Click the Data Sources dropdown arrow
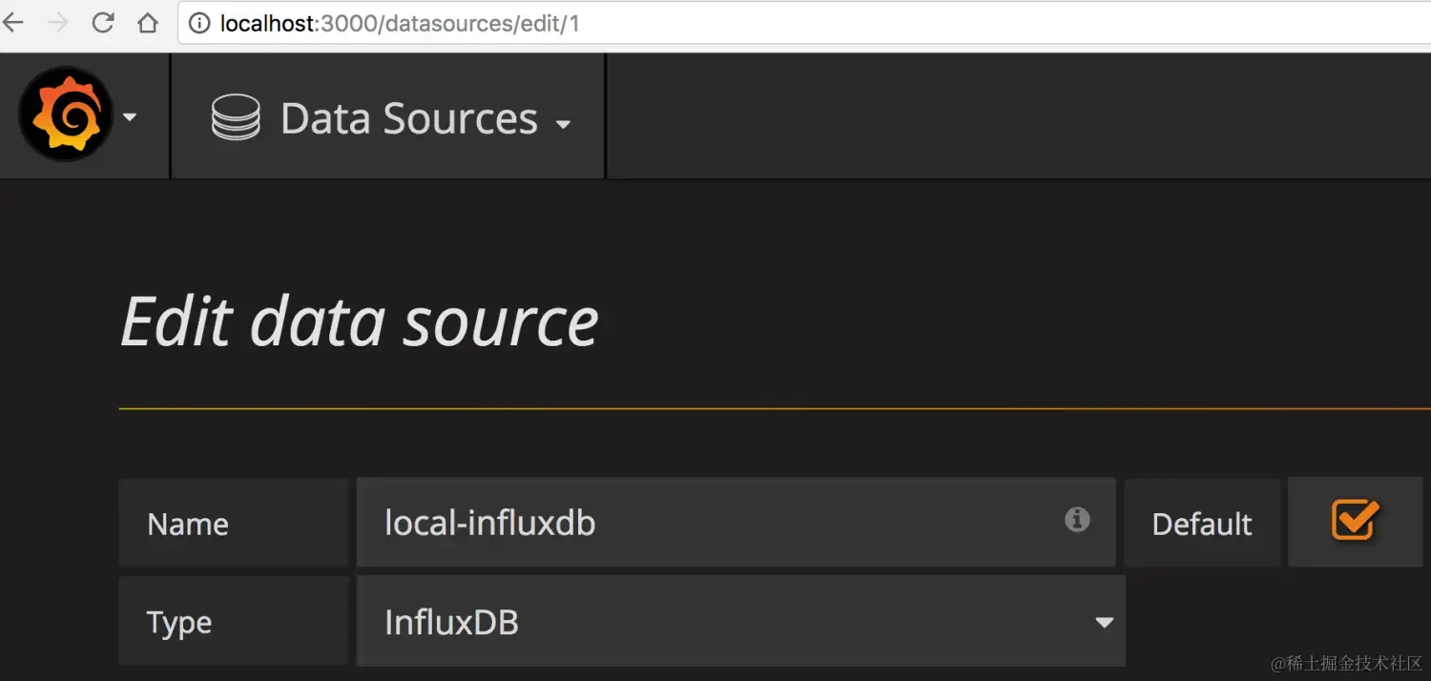Screen dimensions: 1431x681 tap(563, 124)
